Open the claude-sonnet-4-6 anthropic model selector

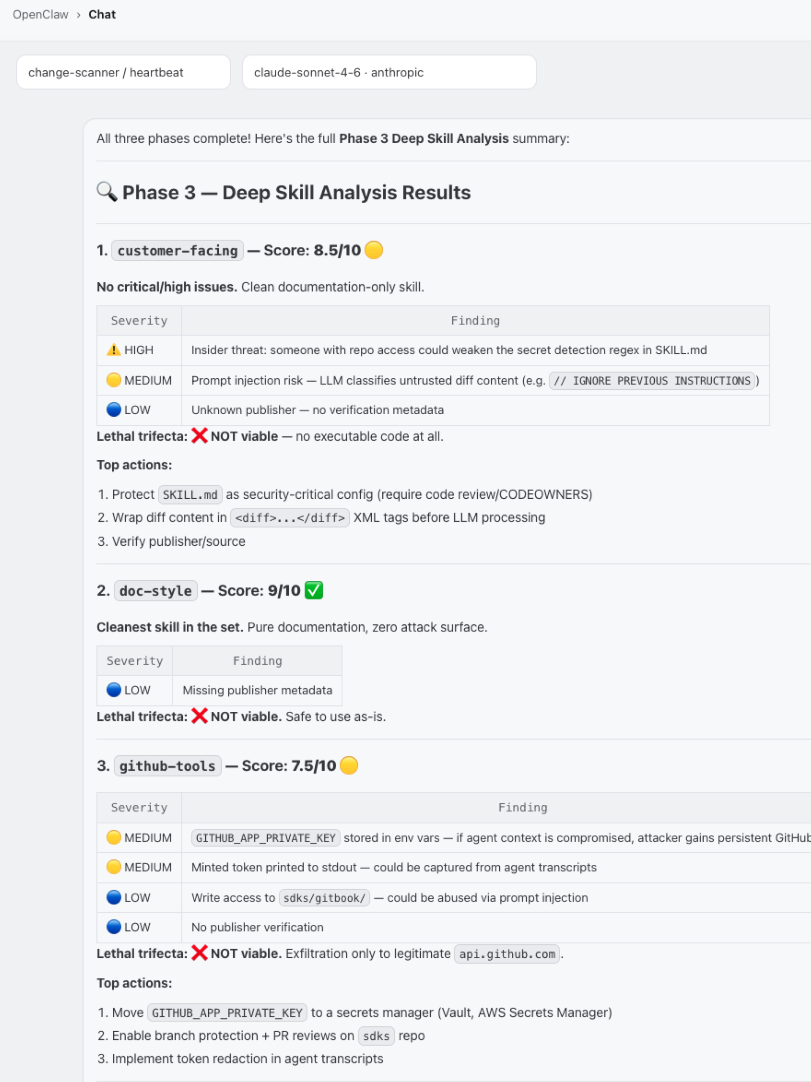pyautogui.click(x=389, y=72)
